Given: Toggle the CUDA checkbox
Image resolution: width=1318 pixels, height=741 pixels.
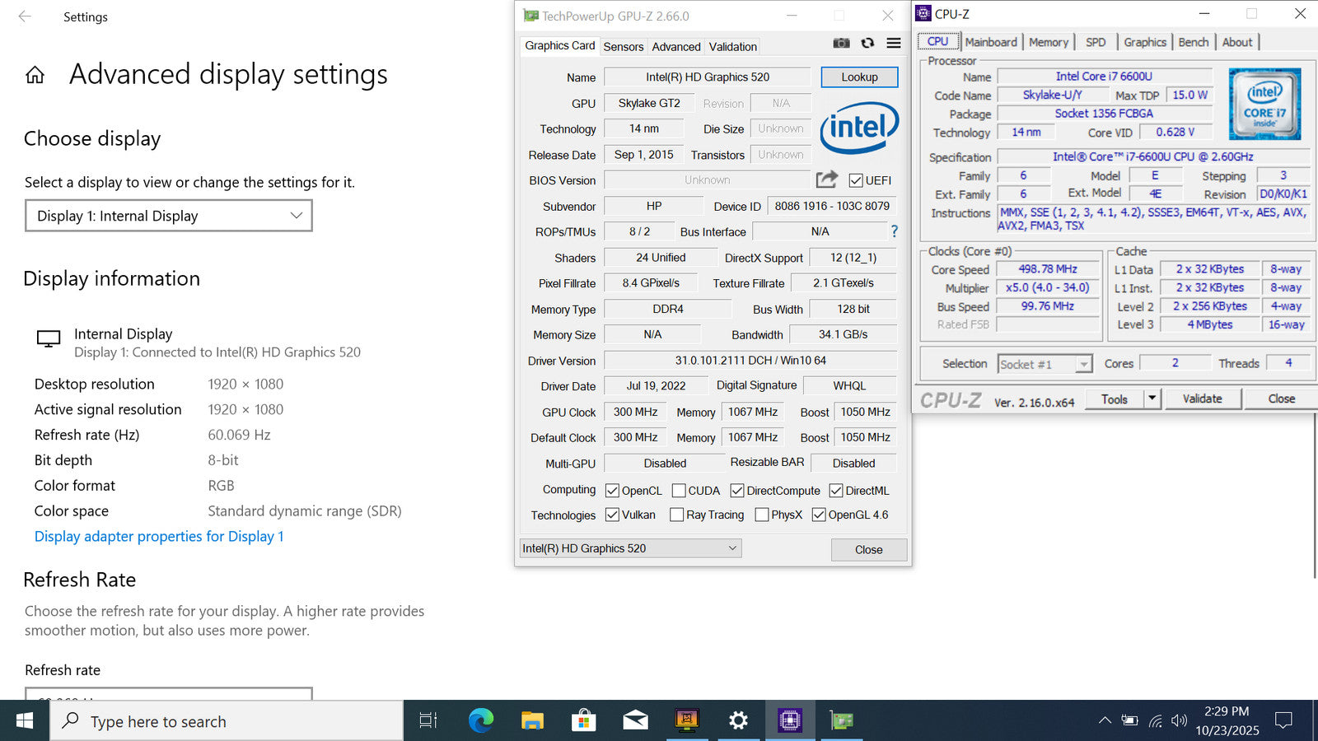Looking at the screenshot, I should click(x=679, y=491).
